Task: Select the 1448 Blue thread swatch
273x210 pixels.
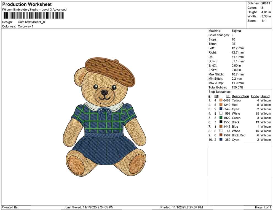Action: coord(221,126)
